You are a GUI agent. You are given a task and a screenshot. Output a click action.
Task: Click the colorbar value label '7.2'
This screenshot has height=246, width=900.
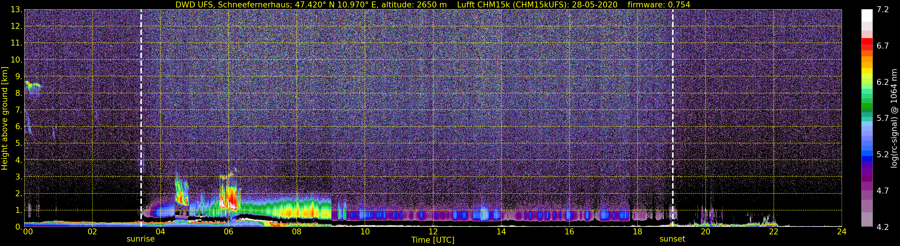(883, 10)
